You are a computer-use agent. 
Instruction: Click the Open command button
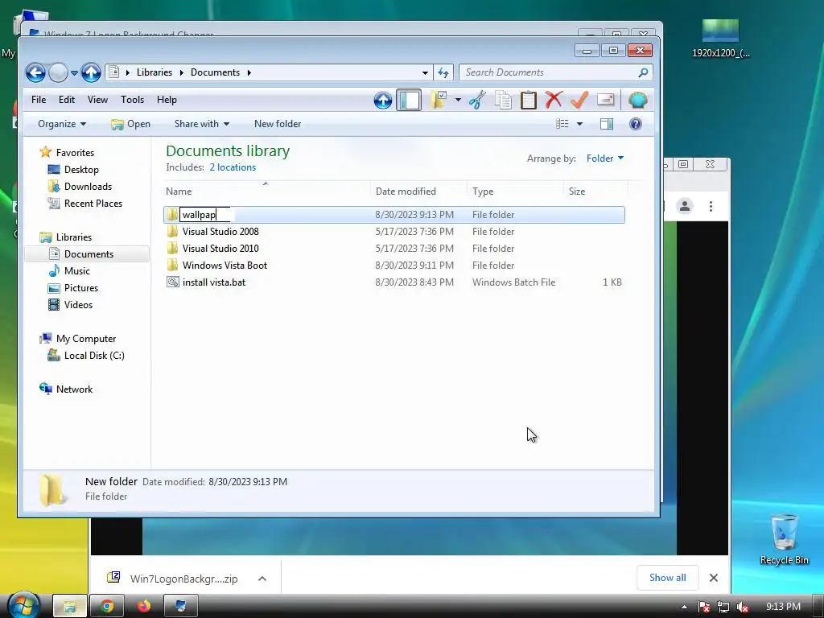(131, 124)
